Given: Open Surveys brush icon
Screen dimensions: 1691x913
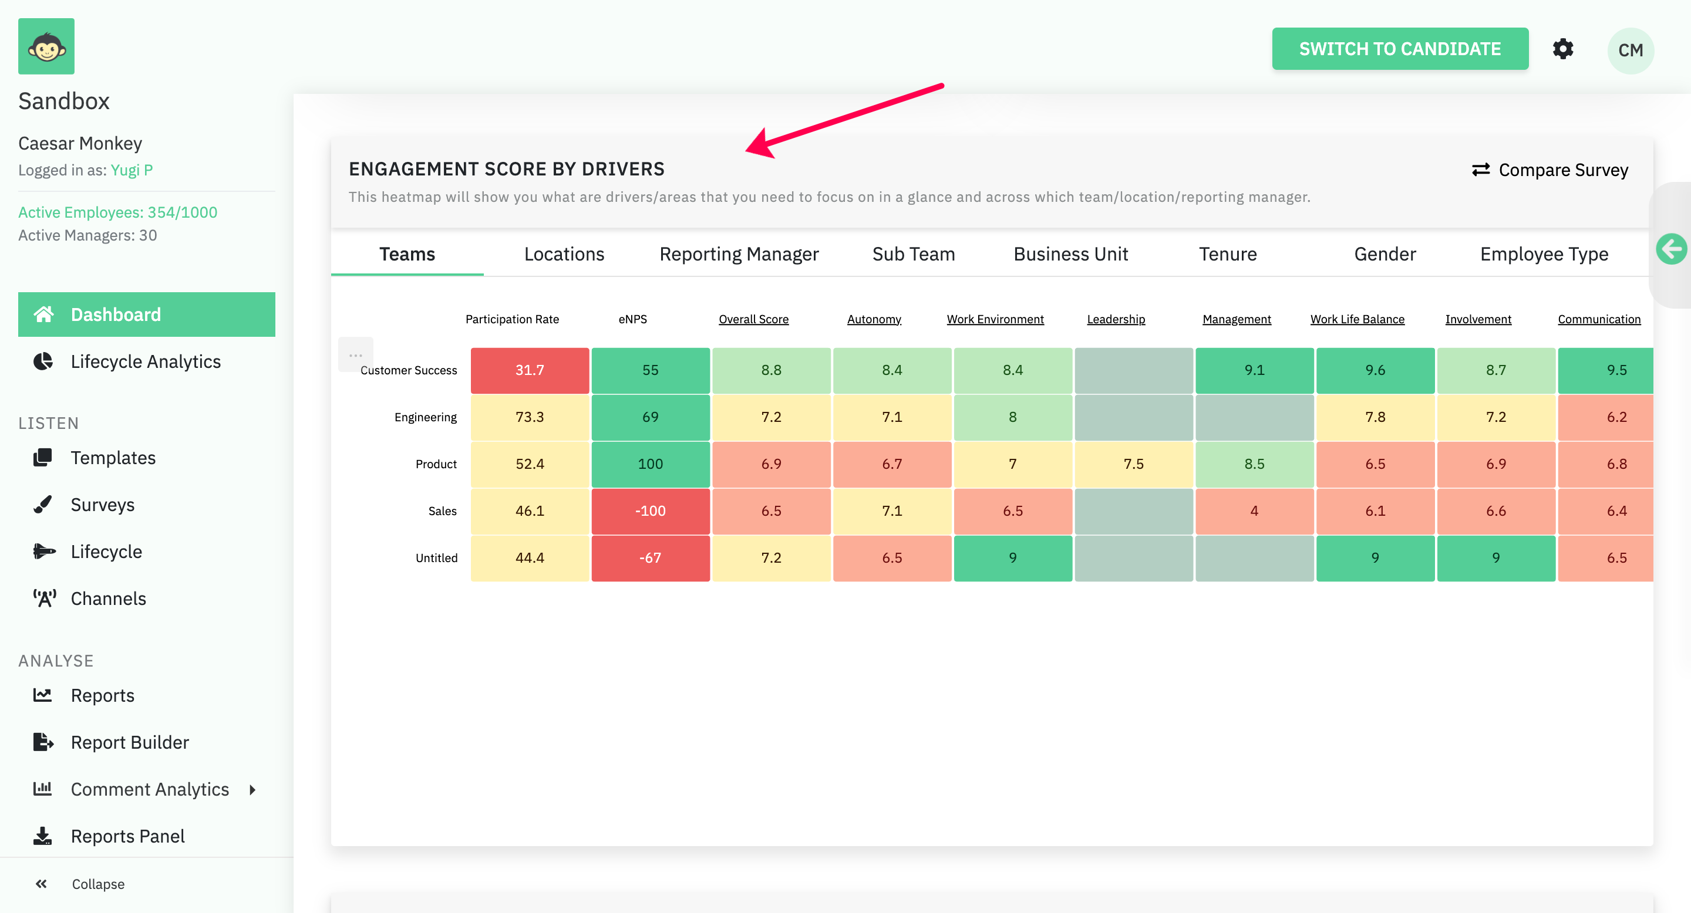Looking at the screenshot, I should click(x=43, y=505).
